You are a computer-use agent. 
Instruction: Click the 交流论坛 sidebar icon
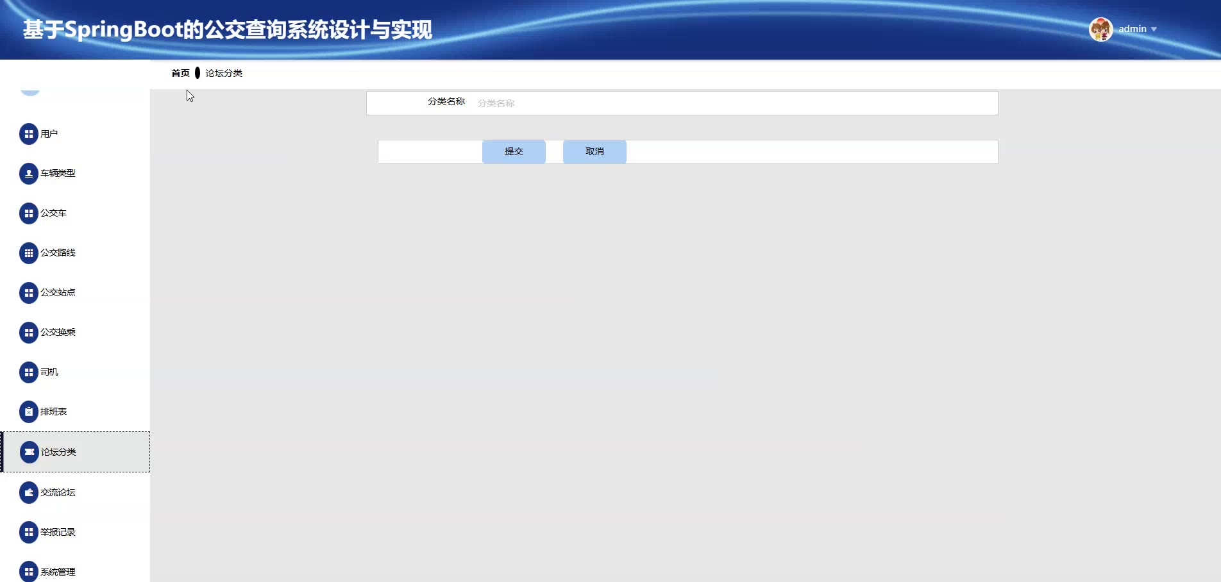[29, 492]
